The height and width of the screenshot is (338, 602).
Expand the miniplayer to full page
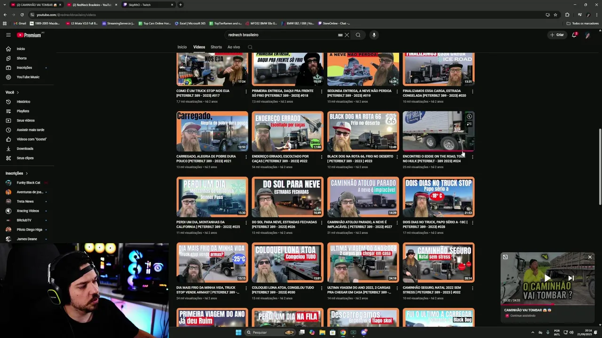tap(505, 257)
